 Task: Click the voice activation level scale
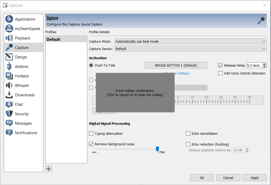pyautogui.click(x=219, y=100)
